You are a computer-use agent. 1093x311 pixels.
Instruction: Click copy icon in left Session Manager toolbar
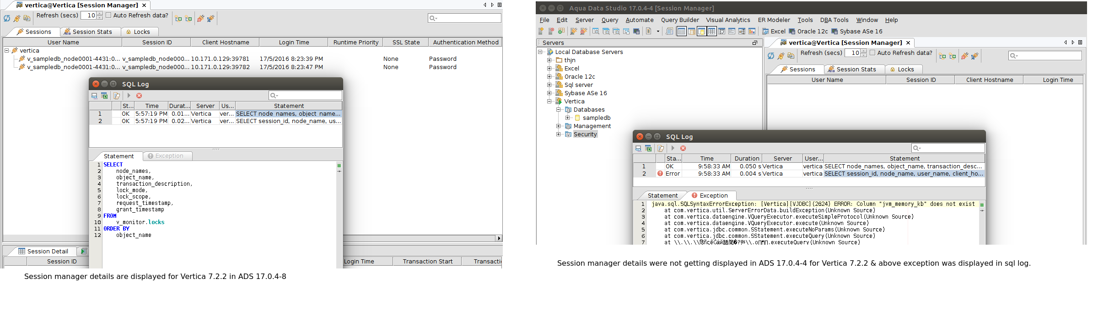(x=27, y=18)
